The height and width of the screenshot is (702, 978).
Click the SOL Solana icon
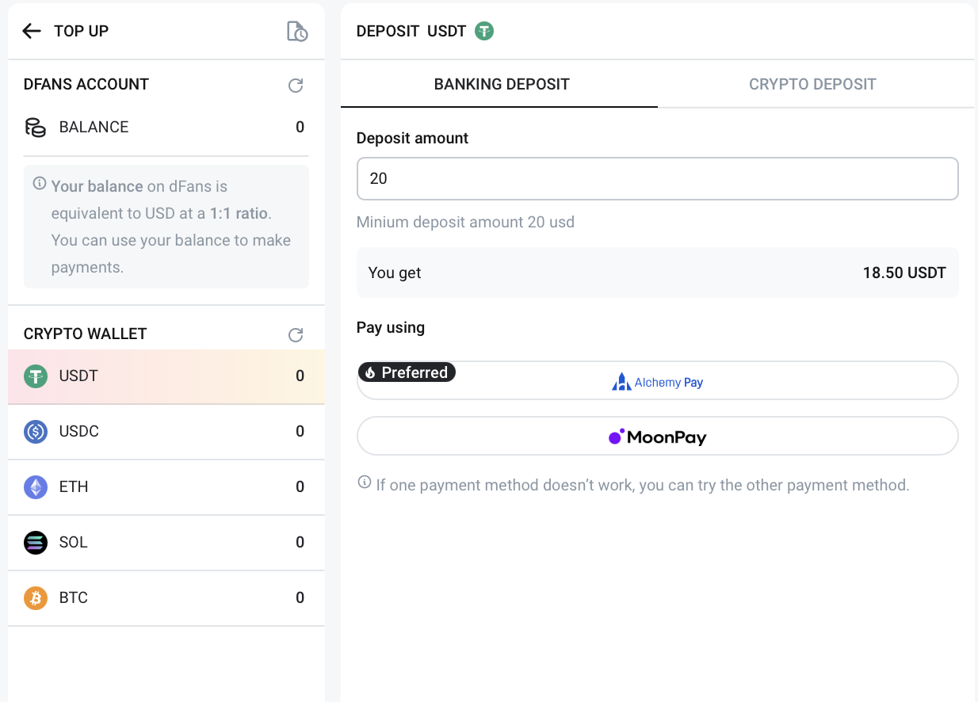click(36, 543)
